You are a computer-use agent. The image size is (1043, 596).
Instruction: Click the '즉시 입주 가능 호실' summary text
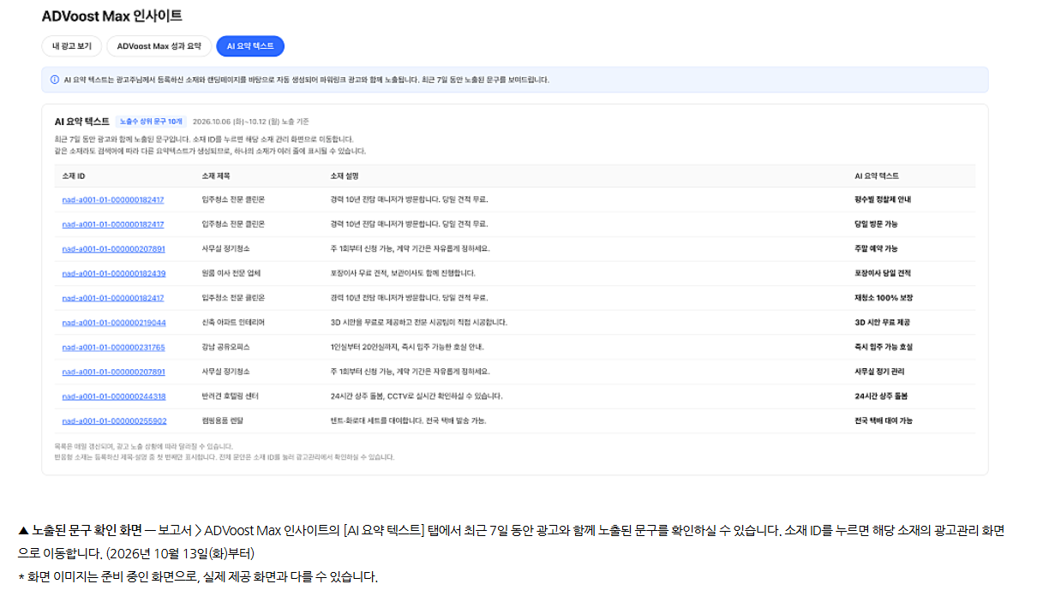[x=884, y=348]
